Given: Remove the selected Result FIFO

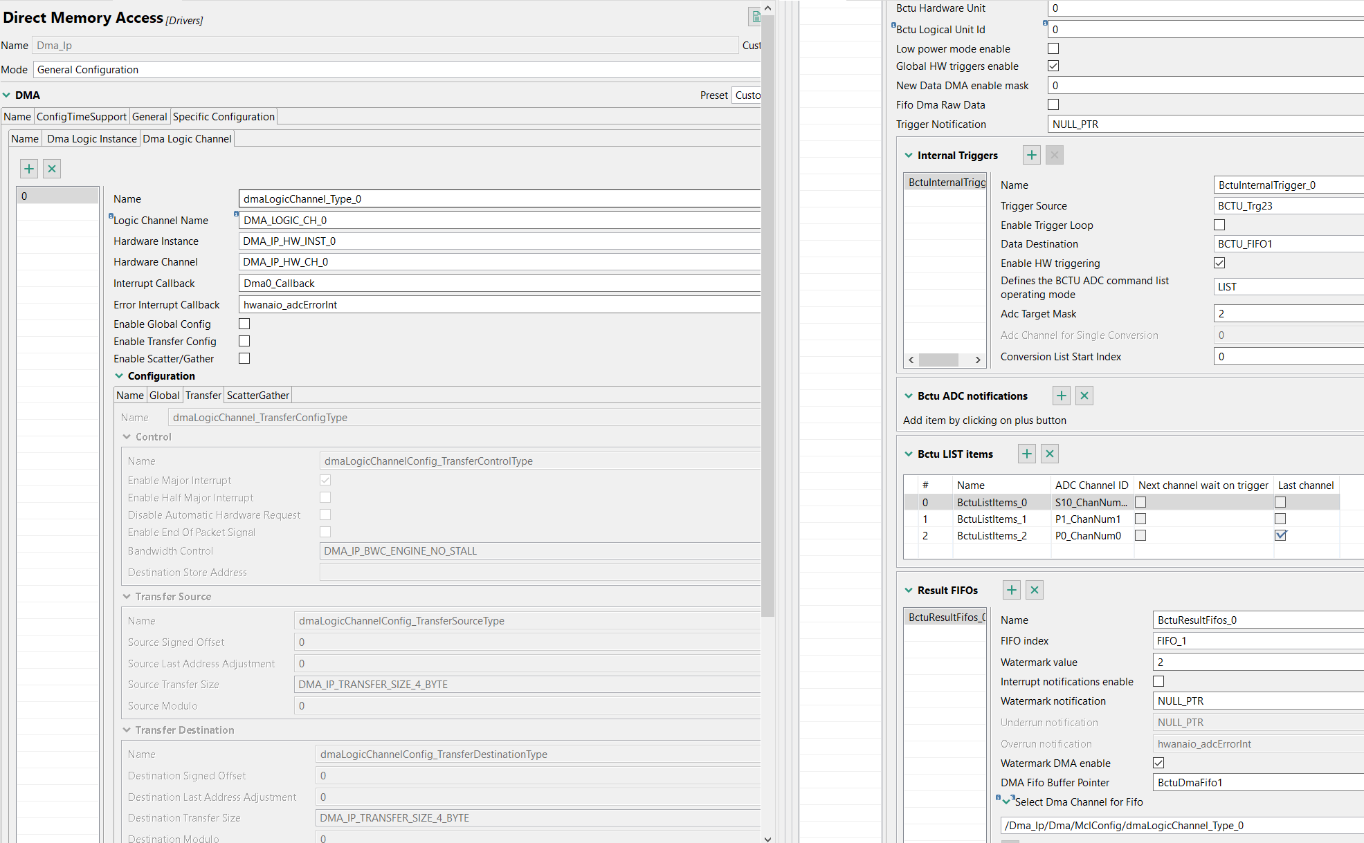Looking at the screenshot, I should point(1035,590).
